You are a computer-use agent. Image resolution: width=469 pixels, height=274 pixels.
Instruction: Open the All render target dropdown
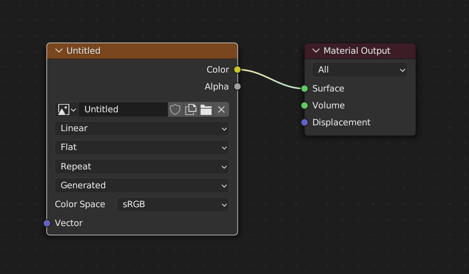pyautogui.click(x=359, y=70)
